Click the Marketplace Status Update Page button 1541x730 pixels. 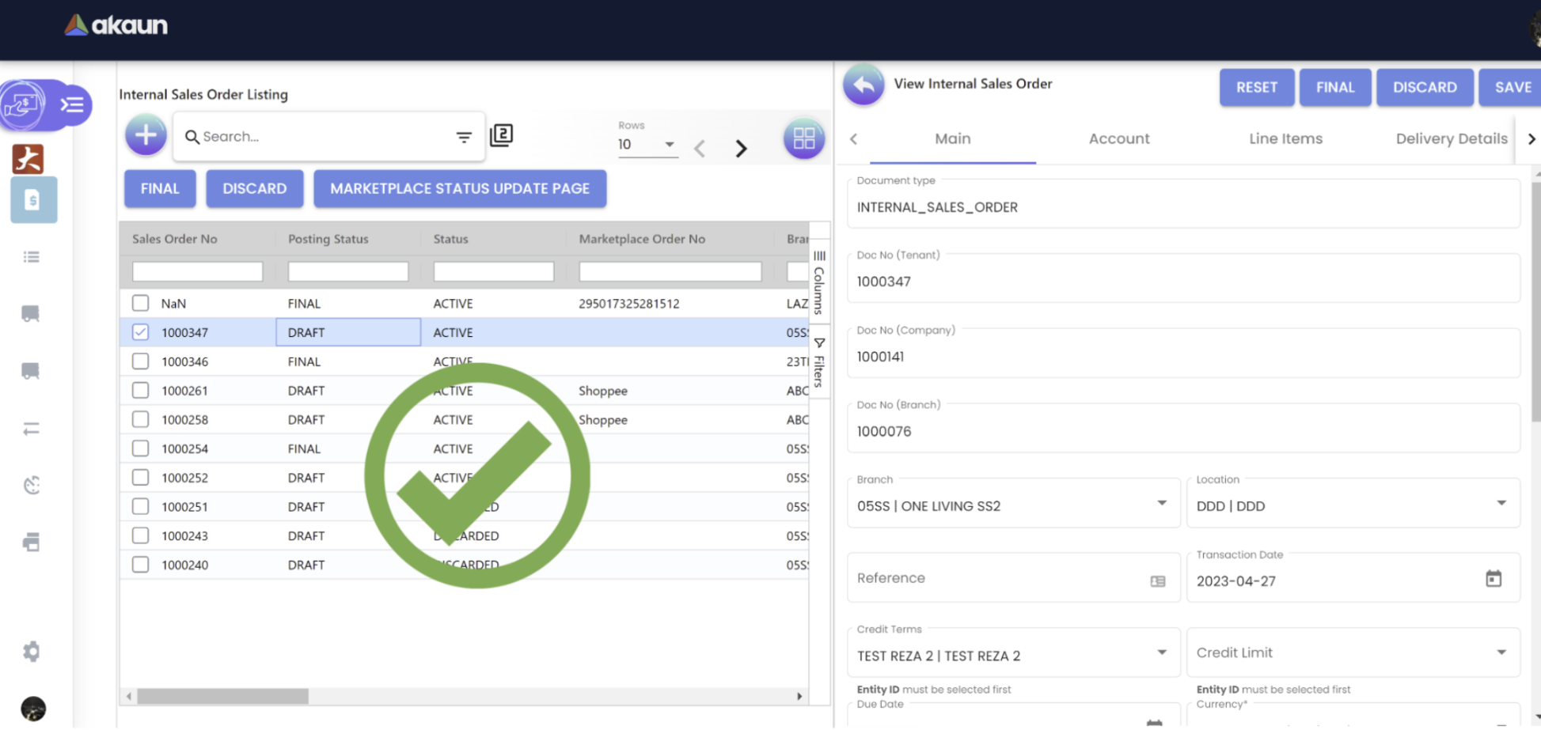click(x=460, y=189)
